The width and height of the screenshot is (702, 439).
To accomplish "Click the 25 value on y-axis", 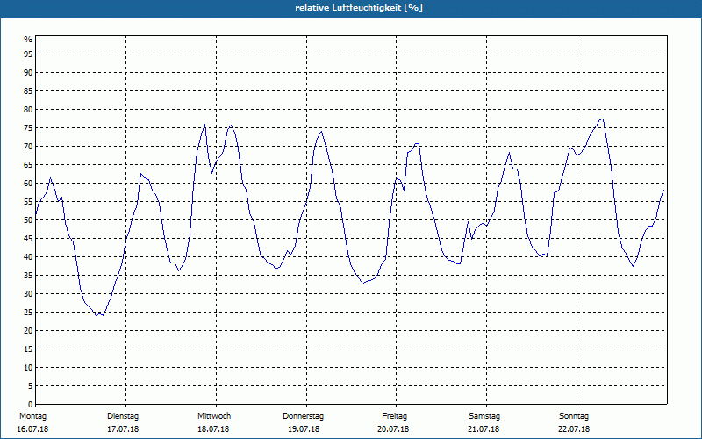I will coord(28,313).
